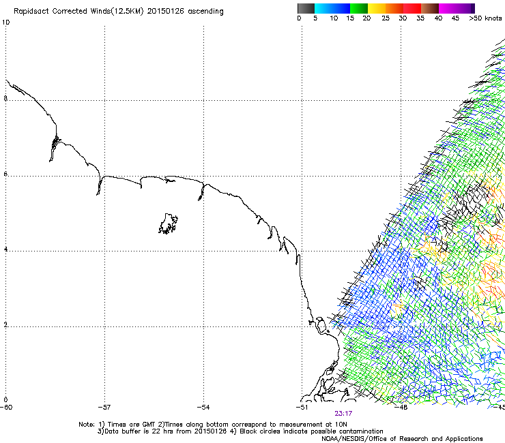Click the -51 longitude axis label

[302, 408]
